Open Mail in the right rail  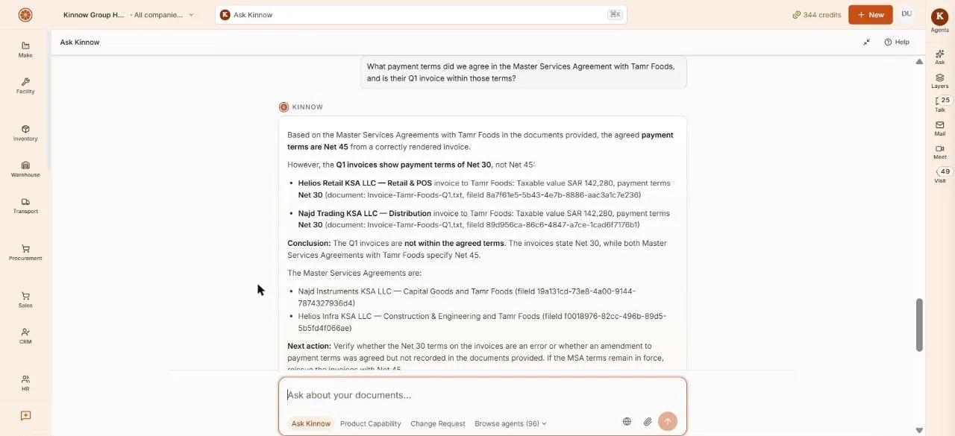tap(940, 128)
